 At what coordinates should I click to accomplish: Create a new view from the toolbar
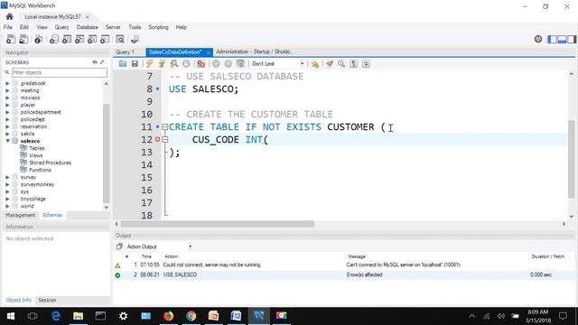pyautogui.click(x=79, y=39)
